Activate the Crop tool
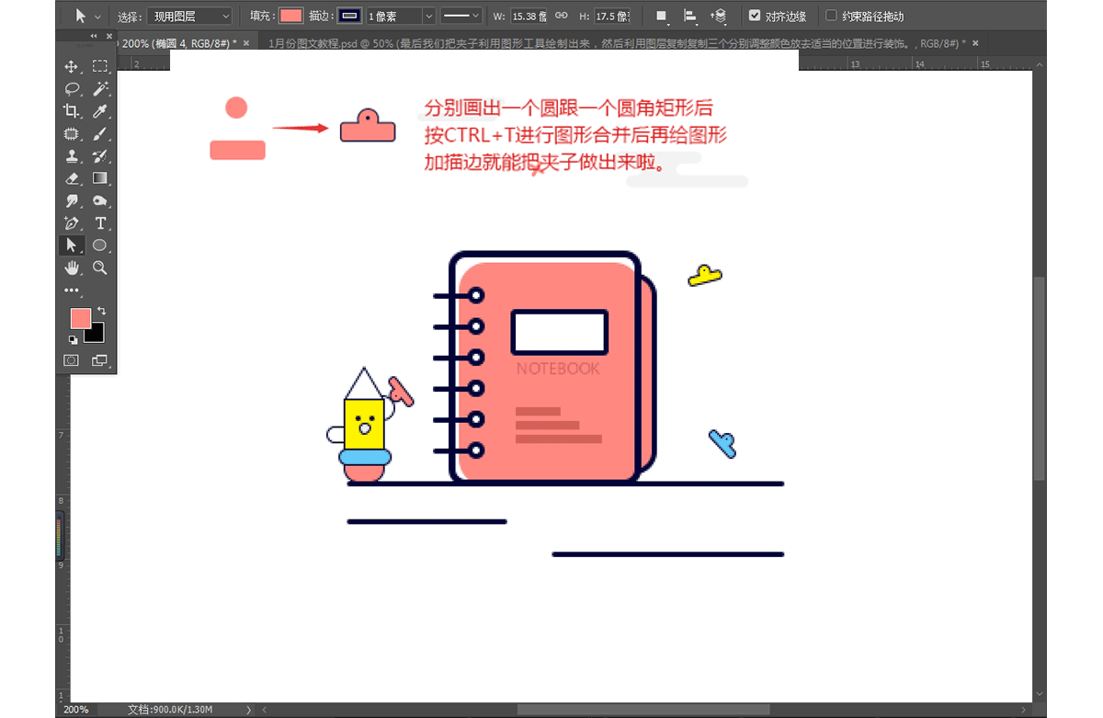The image size is (1103, 718). coord(72,111)
